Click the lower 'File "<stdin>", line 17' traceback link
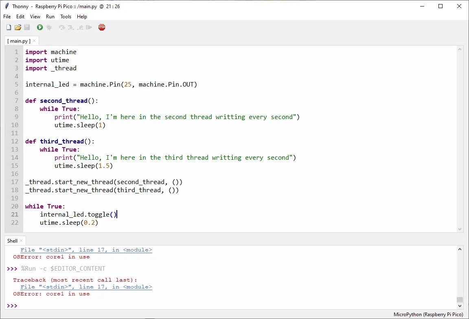 [x=86, y=287]
